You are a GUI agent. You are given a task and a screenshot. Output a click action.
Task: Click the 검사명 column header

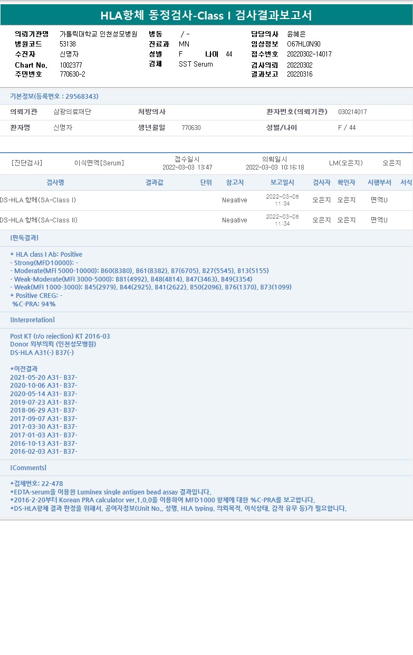(x=55, y=182)
